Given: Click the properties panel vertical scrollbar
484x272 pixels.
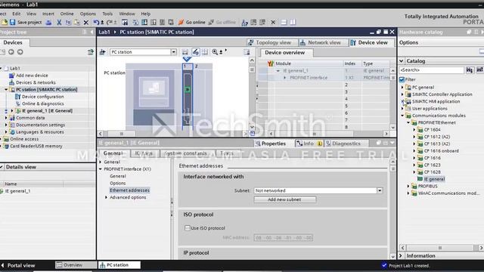Looking at the screenshot, I should (393, 209).
